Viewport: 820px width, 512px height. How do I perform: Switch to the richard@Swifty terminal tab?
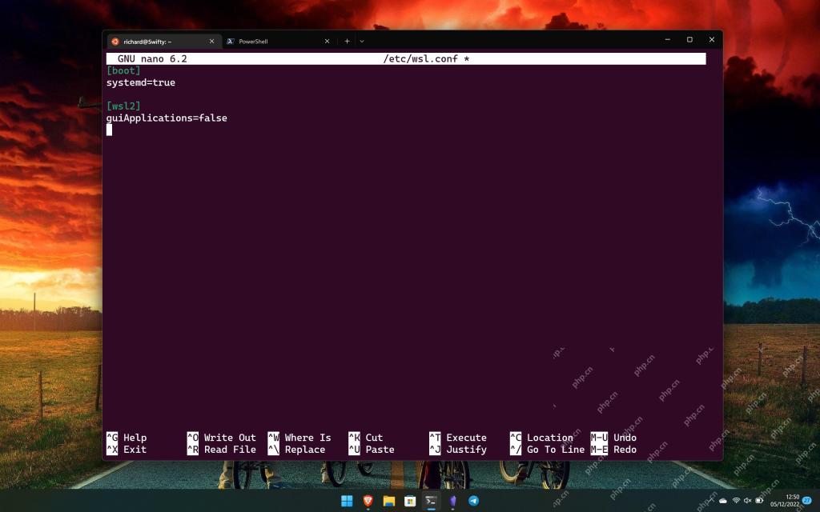coord(163,42)
